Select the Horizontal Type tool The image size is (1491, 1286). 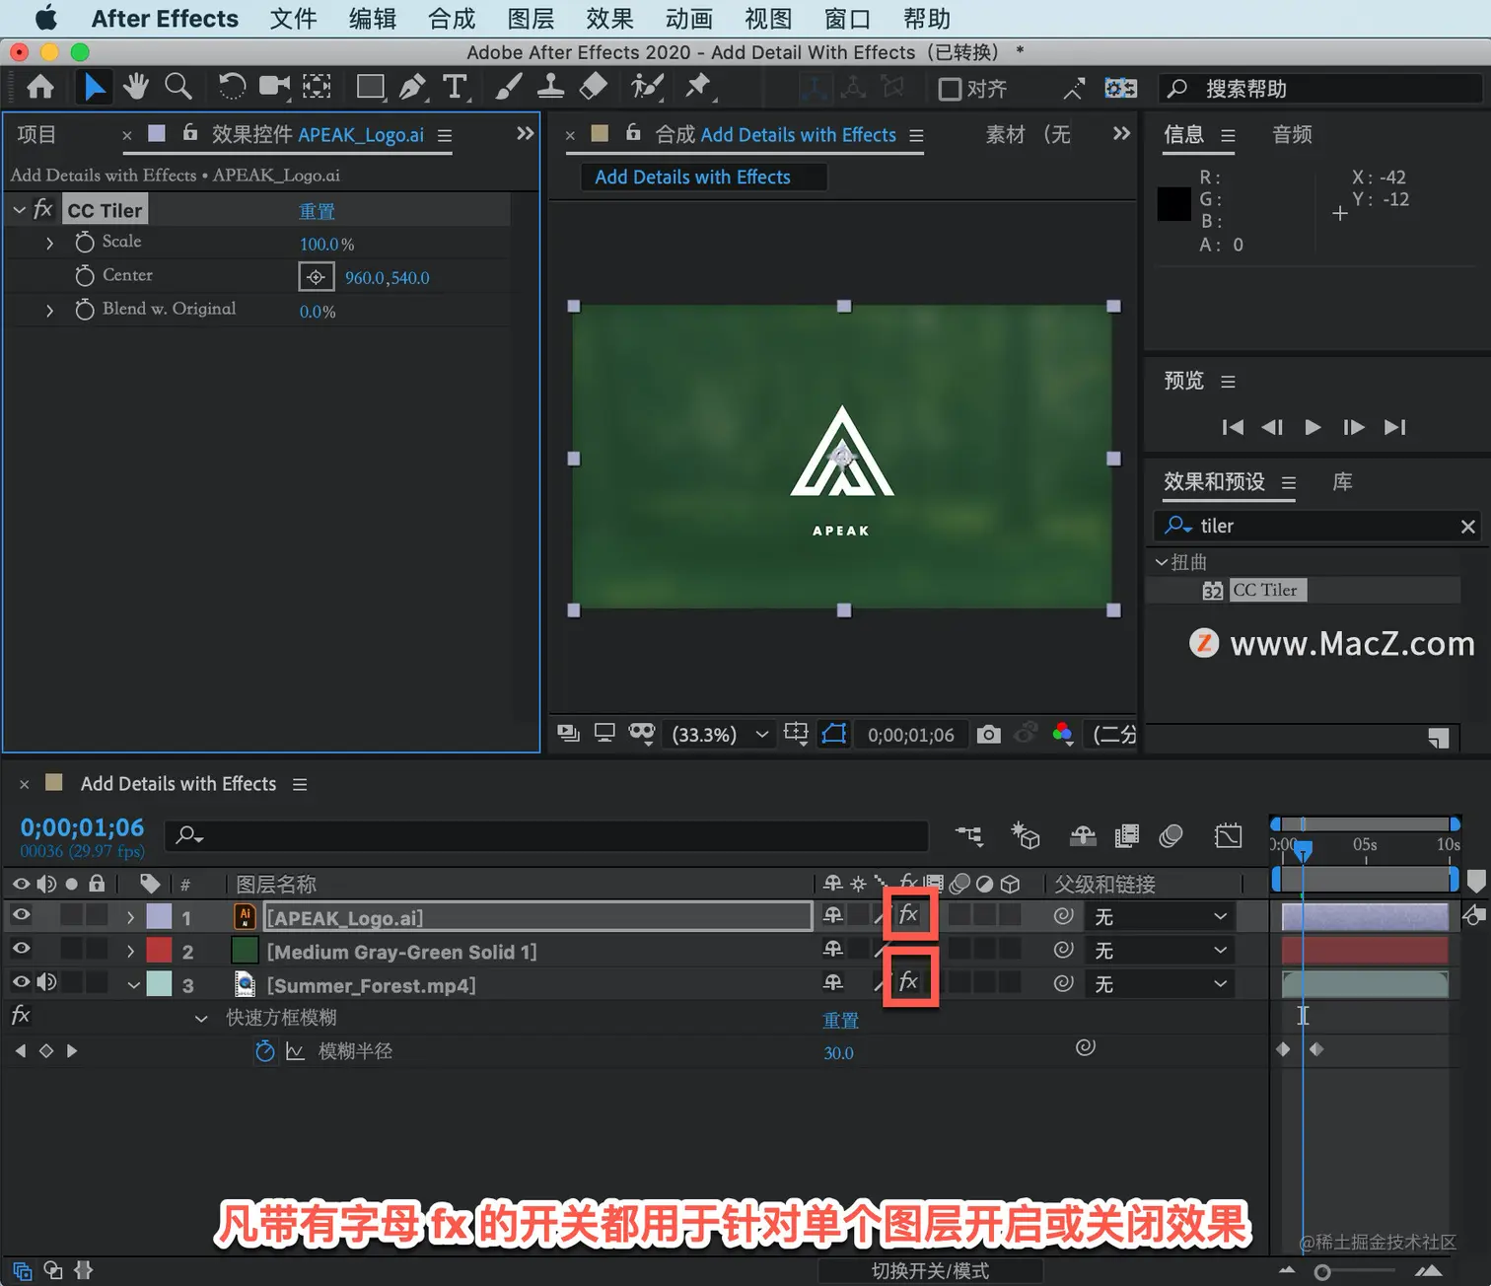(x=455, y=88)
